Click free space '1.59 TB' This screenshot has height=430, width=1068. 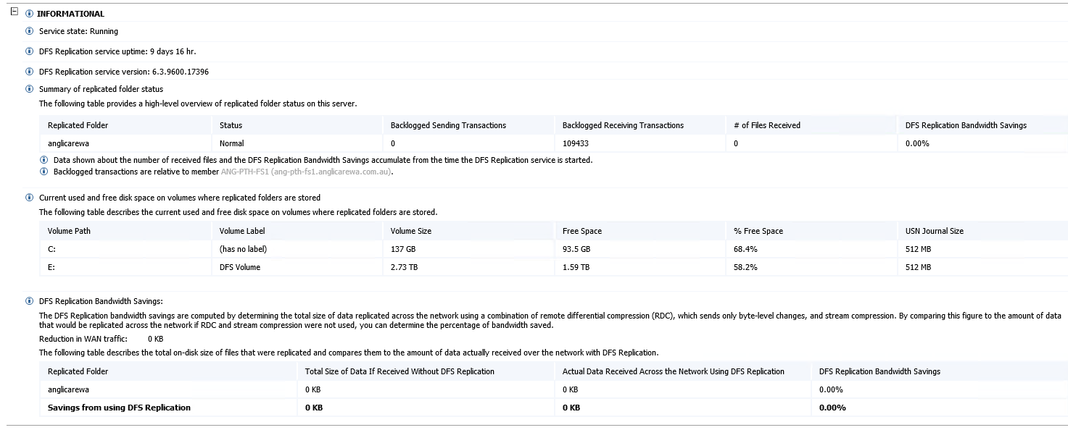click(x=576, y=267)
